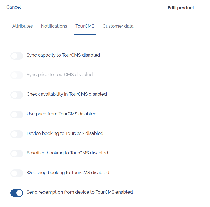The image size is (210, 207).
Task: Select the TourCMS tab
Action: pyautogui.click(x=85, y=26)
